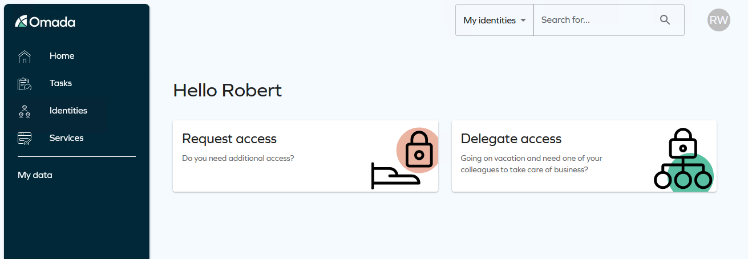Image resolution: width=748 pixels, height=259 pixels.
Task: Focus the Search for... input field
Action: click(596, 20)
